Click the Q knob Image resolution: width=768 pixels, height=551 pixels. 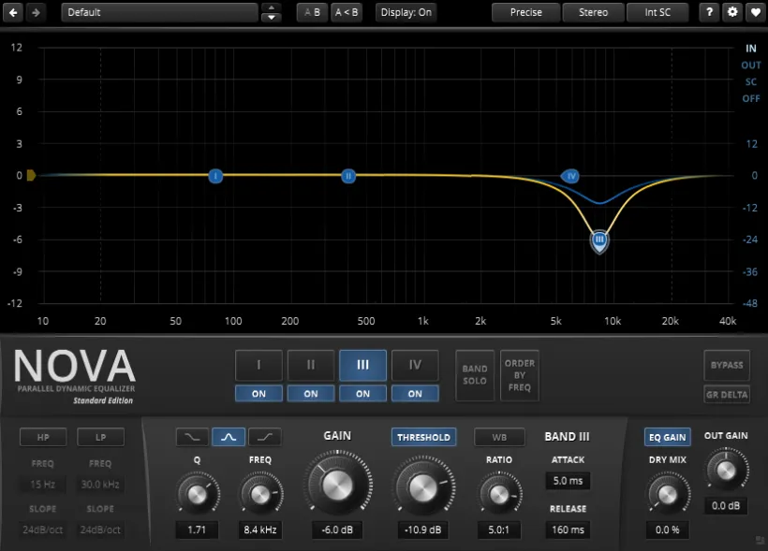(197, 494)
